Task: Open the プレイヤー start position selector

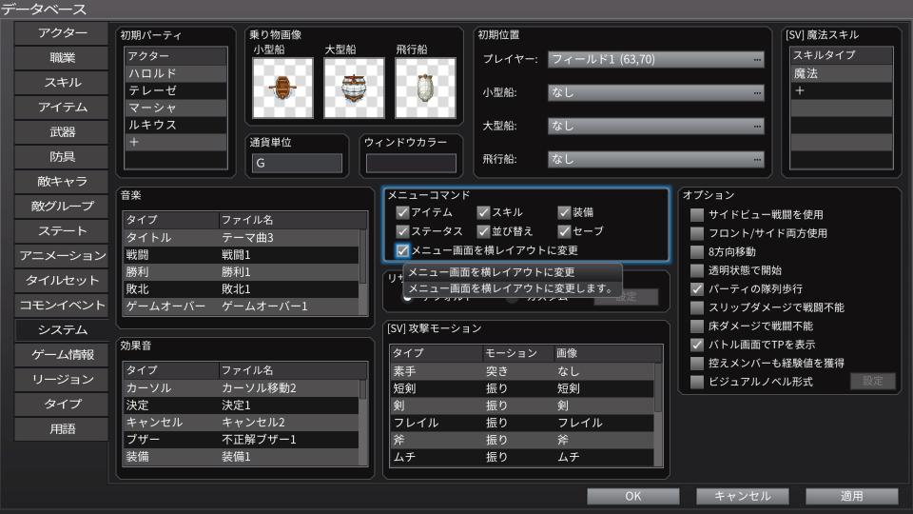Action: point(656,60)
